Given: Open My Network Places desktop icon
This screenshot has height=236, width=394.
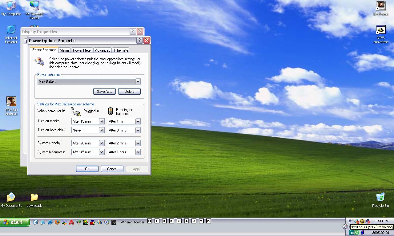Looking at the screenshot, I should pyautogui.click(x=34, y=10).
